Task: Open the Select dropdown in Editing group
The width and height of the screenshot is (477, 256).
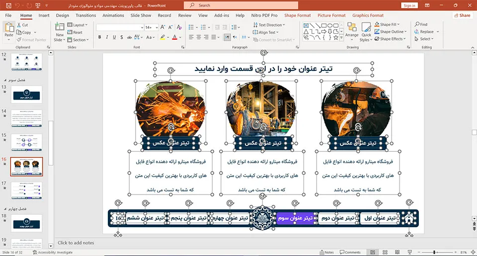Action: [424, 39]
